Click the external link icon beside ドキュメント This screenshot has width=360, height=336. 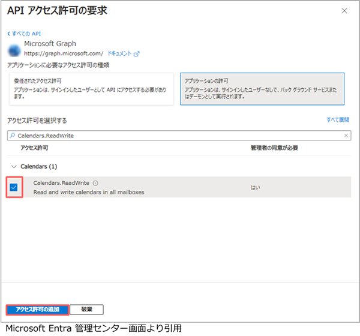[x=136, y=53]
